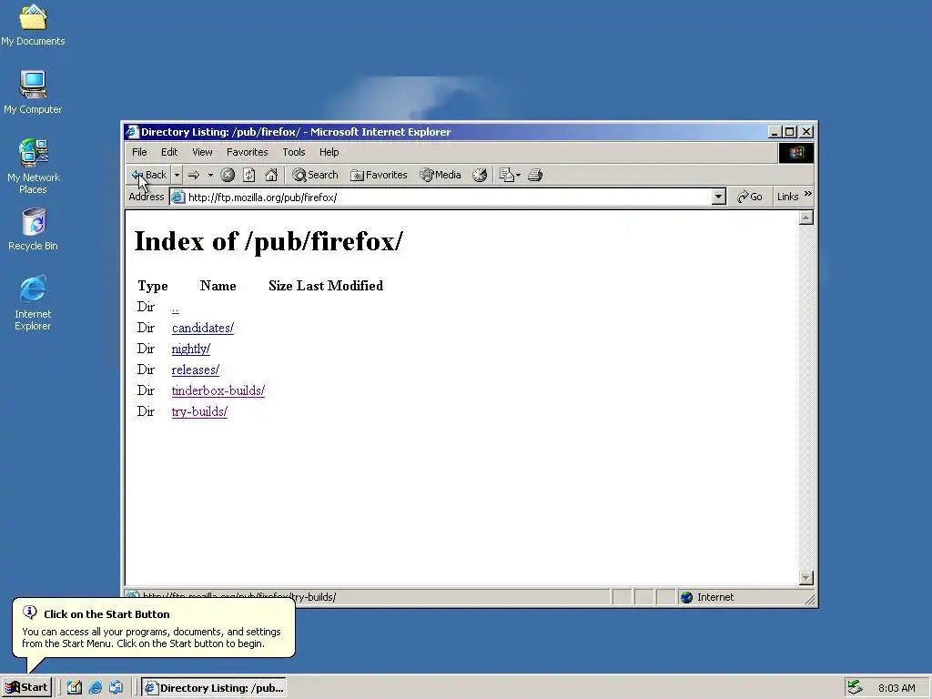Click the 'Type' column header
This screenshot has width=932, height=699.
coord(153,286)
